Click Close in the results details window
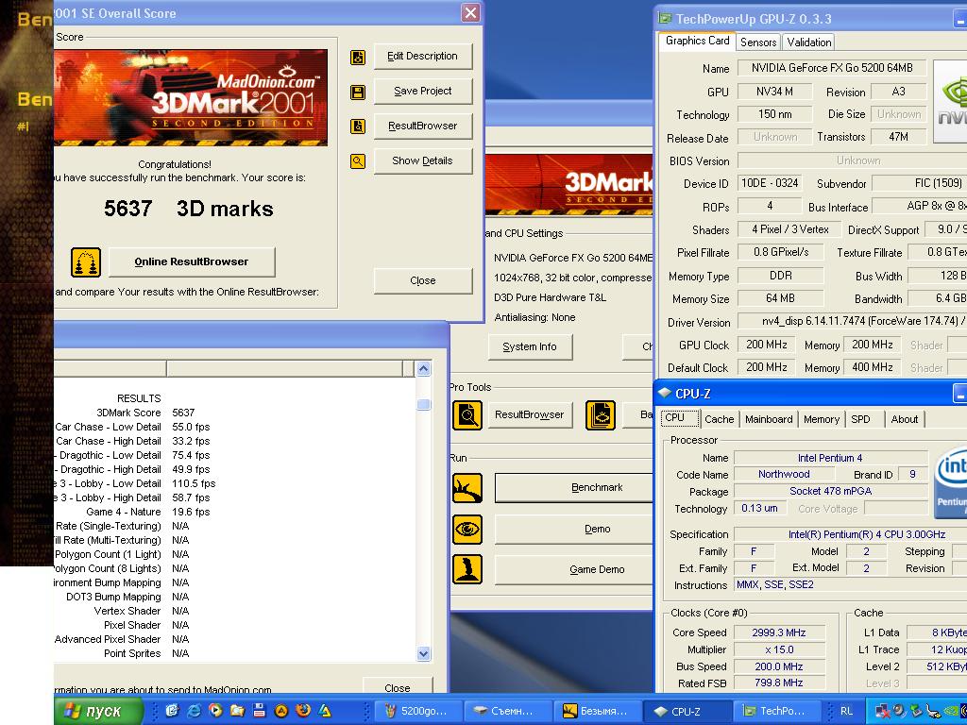Screen dimensions: 967x725 tap(398, 686)
